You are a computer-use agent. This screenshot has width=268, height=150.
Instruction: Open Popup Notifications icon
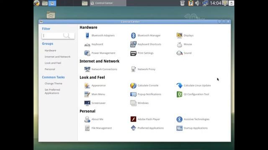133,94
